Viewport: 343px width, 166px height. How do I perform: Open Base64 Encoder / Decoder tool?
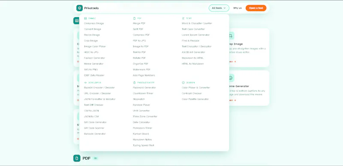[99, 88]
